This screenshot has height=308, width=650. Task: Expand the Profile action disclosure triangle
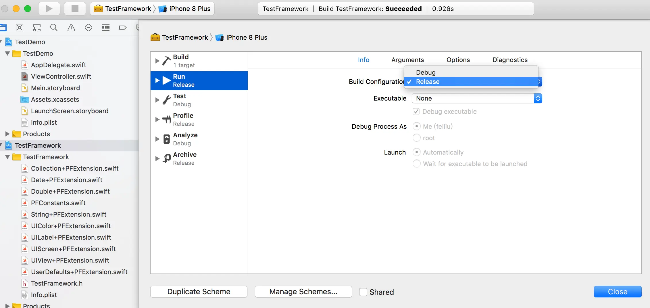click(157, 120)
